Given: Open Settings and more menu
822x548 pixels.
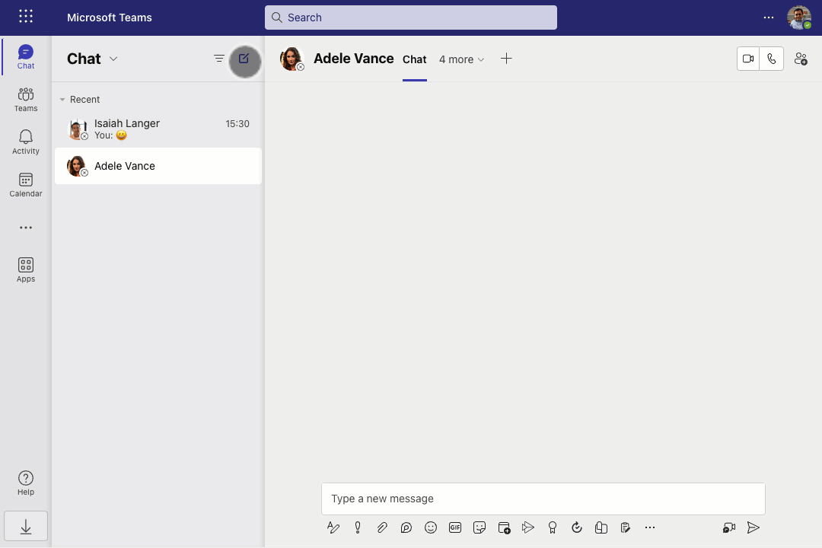Looking at the screenshot, I should (x=769, y=18).
